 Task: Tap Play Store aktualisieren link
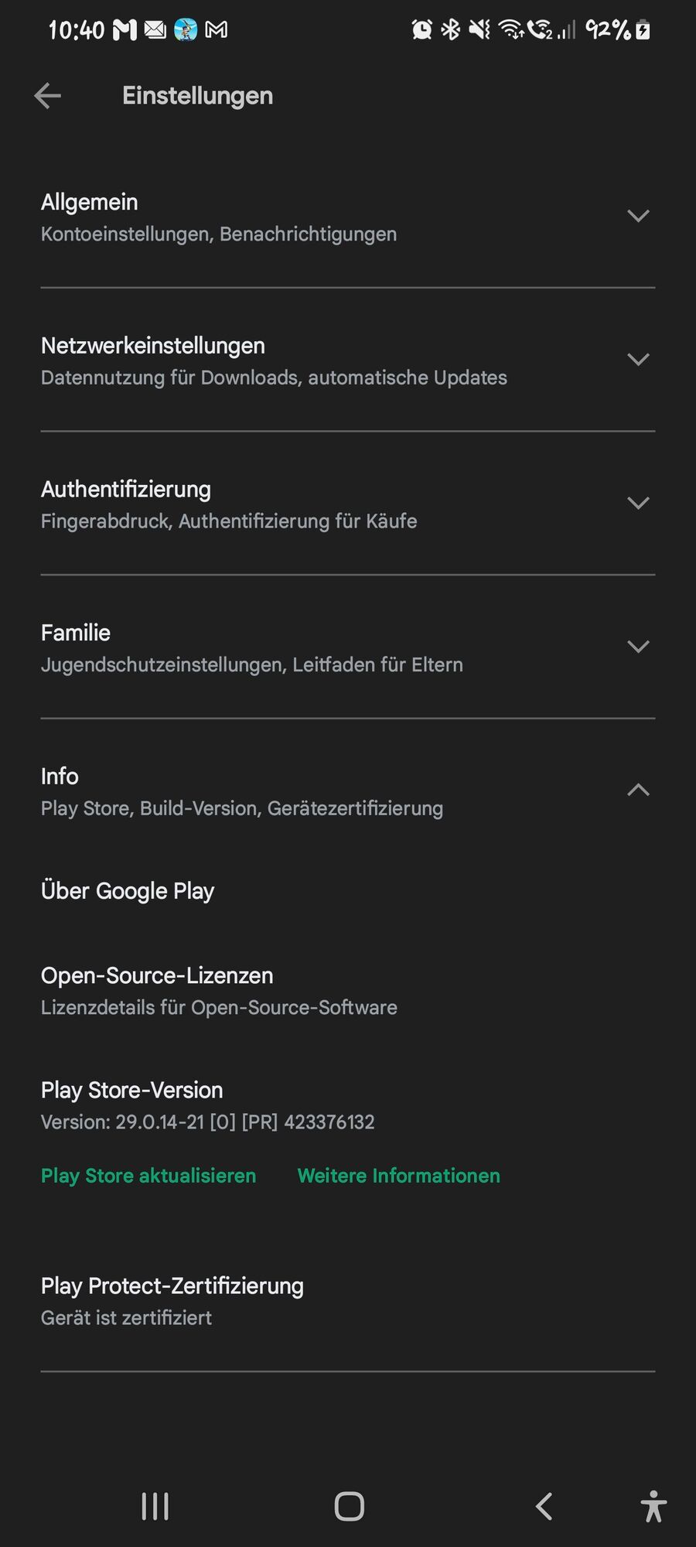(x=148, y=1176)
